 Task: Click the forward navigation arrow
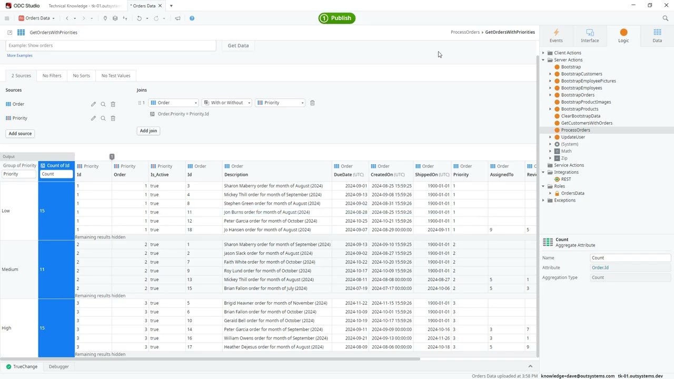83,18
